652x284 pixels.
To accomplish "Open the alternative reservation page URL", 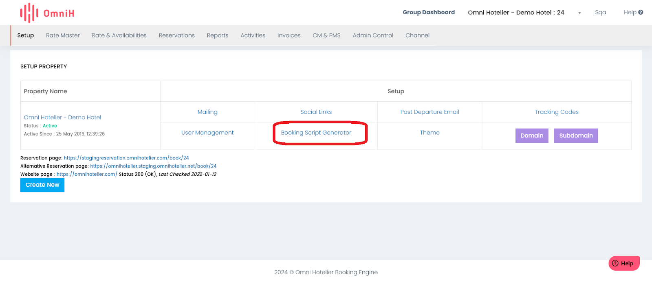I will tap(153, 166).
